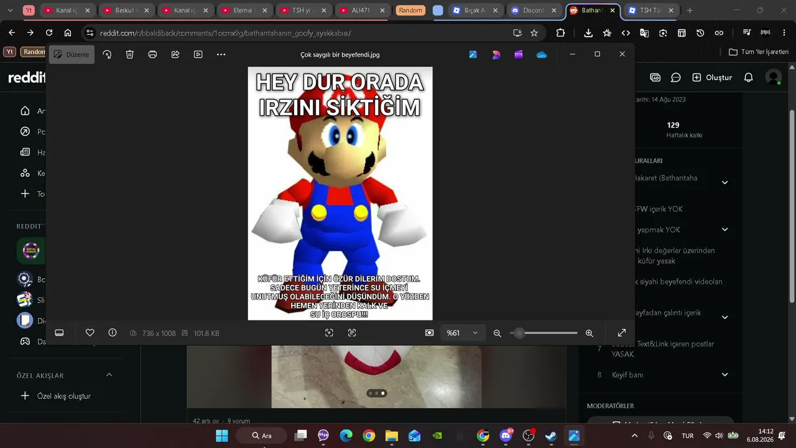The height and width of the screenshot is (448, 796).
Task: Open the %61 zoom level dropdown
Action: point(463,333)
